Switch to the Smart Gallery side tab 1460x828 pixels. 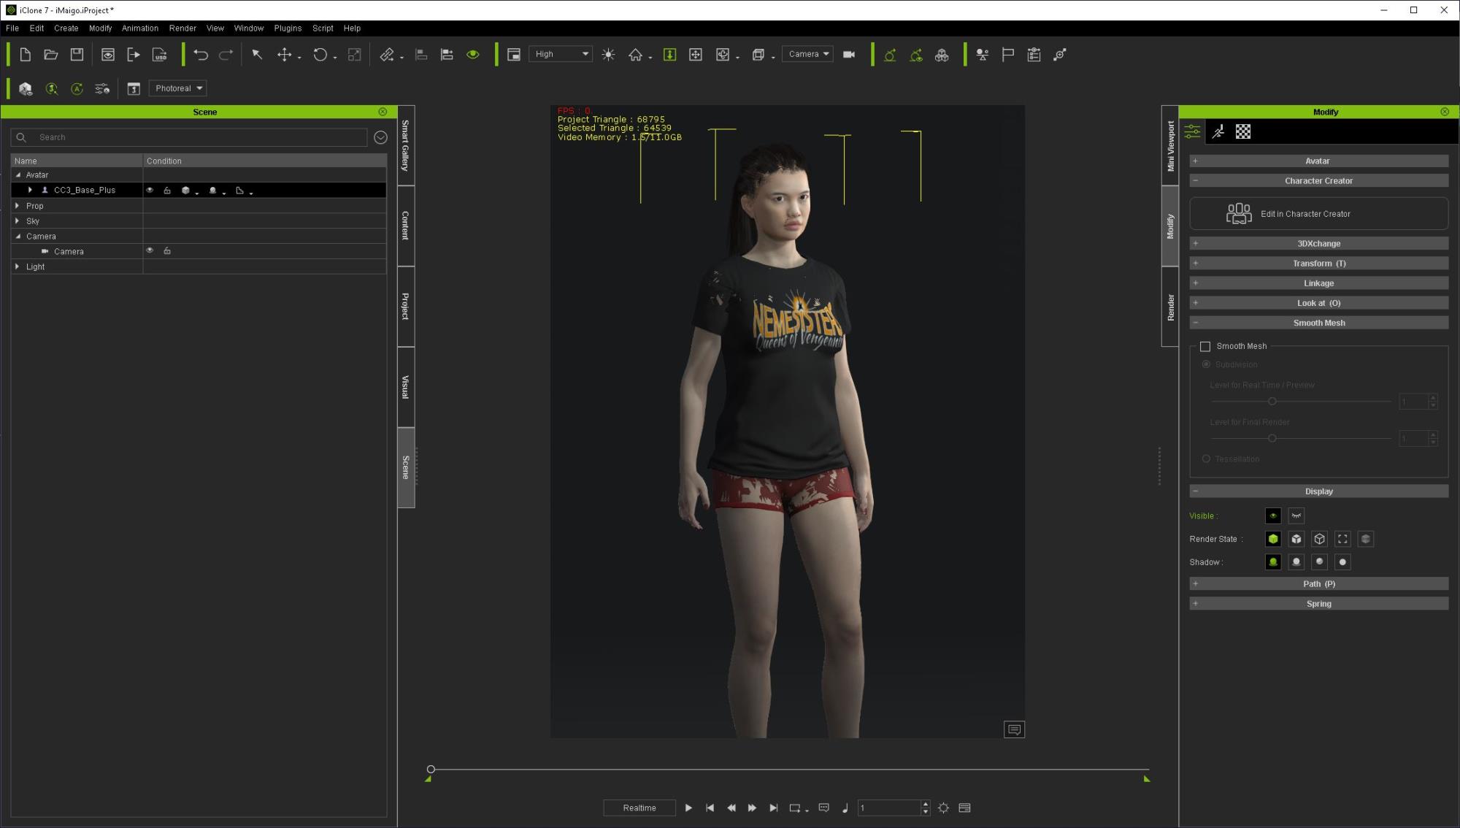[x=406, y=145]
